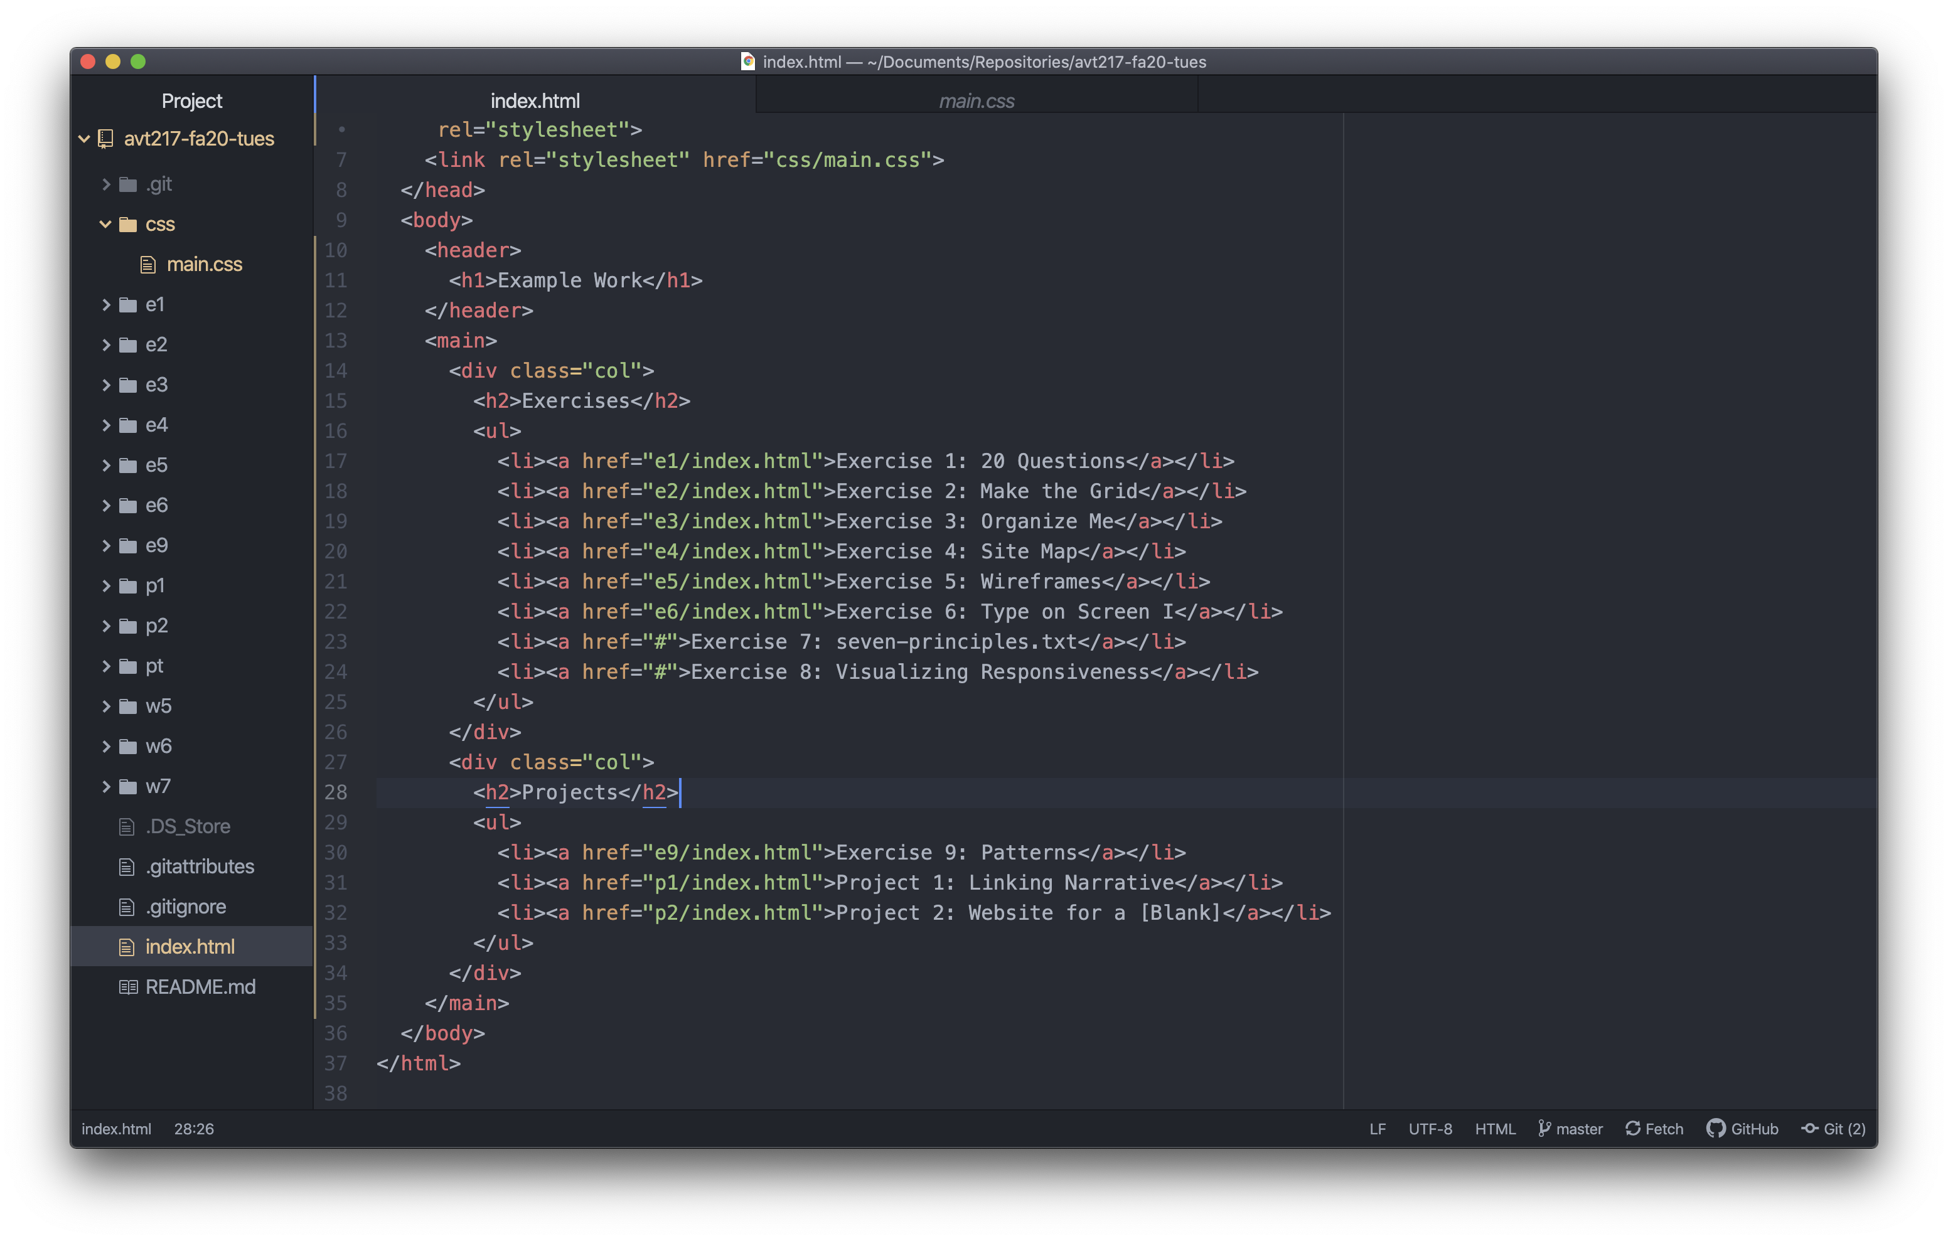Click the Example Work text on line 11
The height and width of the screenshot is (1241, 1948).
coord(569,280)
